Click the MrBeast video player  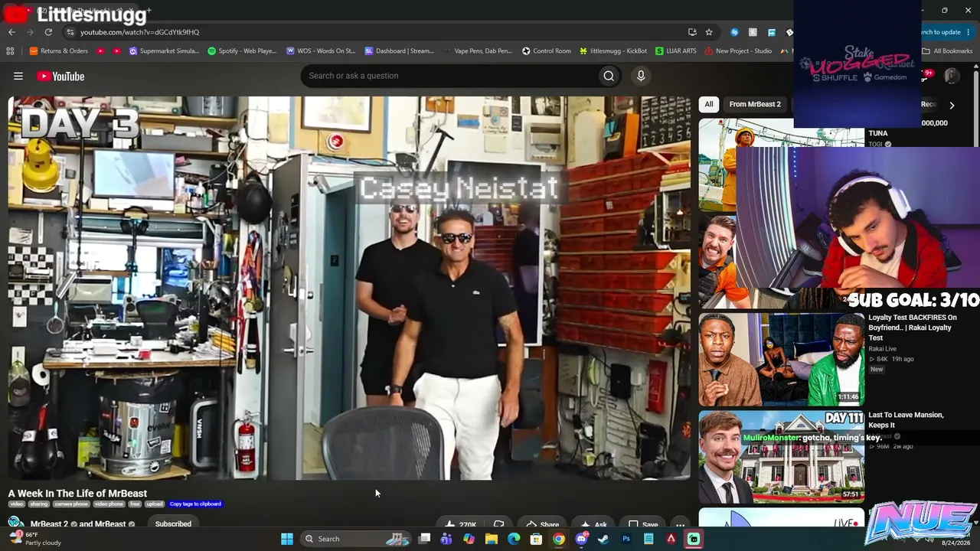pyautogui.click(x=349, y=288)
